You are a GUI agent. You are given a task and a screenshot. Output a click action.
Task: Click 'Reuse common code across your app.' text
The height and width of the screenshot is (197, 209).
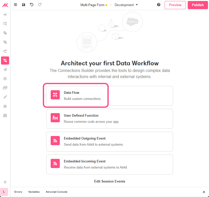91,122
